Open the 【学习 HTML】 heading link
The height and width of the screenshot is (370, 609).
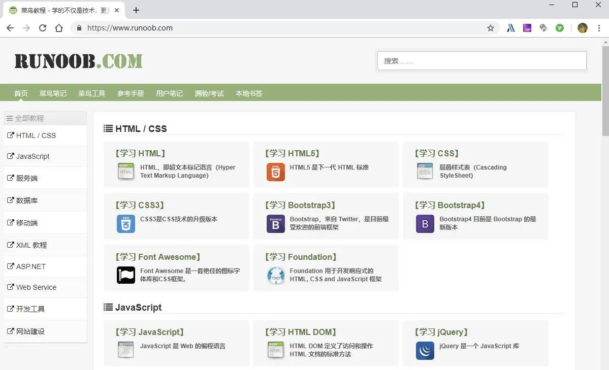click(140, 153)
